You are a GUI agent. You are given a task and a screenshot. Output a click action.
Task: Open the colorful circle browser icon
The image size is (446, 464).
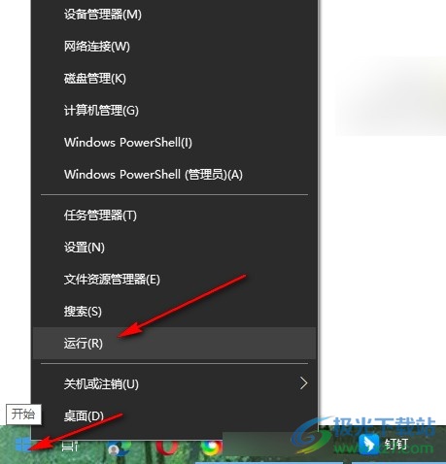pyautogui.click(x=212, y=448)
